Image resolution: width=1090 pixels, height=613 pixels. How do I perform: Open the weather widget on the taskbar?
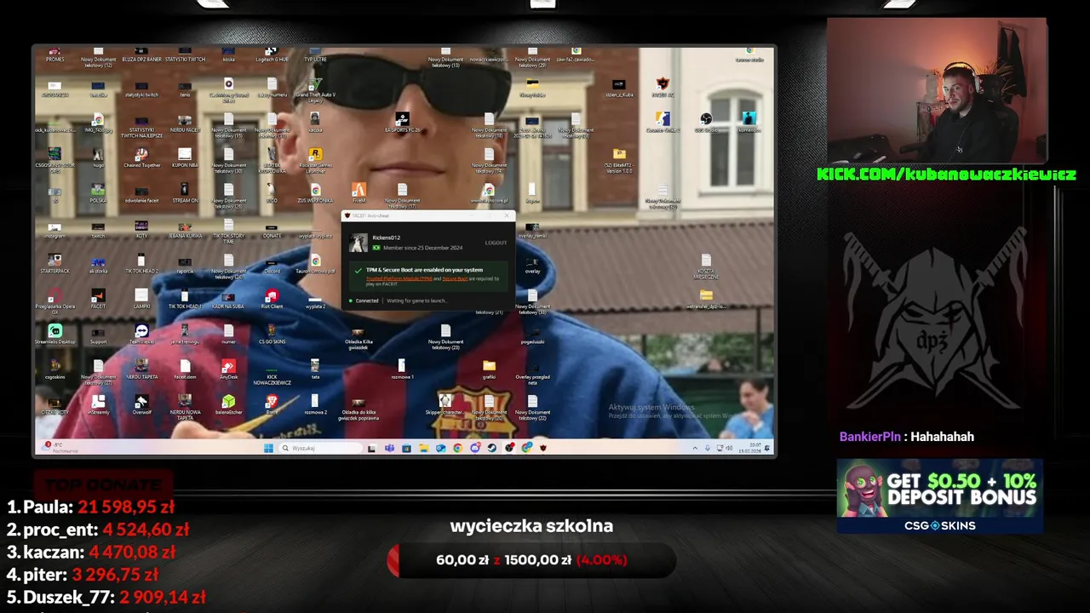(60, 448)
